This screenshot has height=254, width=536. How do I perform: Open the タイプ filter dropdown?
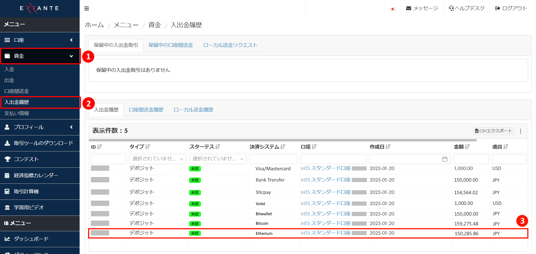coord(158,159)
